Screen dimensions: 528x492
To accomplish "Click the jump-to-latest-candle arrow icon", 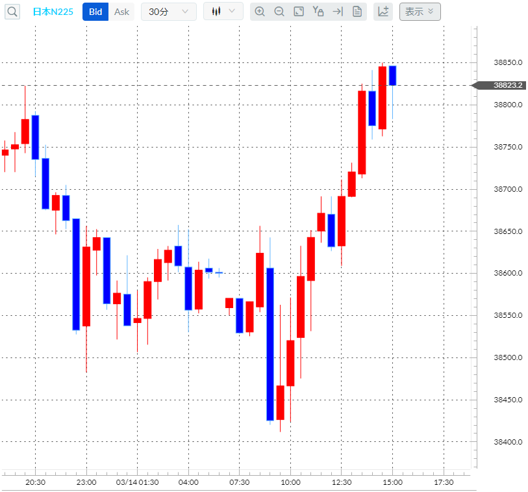I will (337, 12).
